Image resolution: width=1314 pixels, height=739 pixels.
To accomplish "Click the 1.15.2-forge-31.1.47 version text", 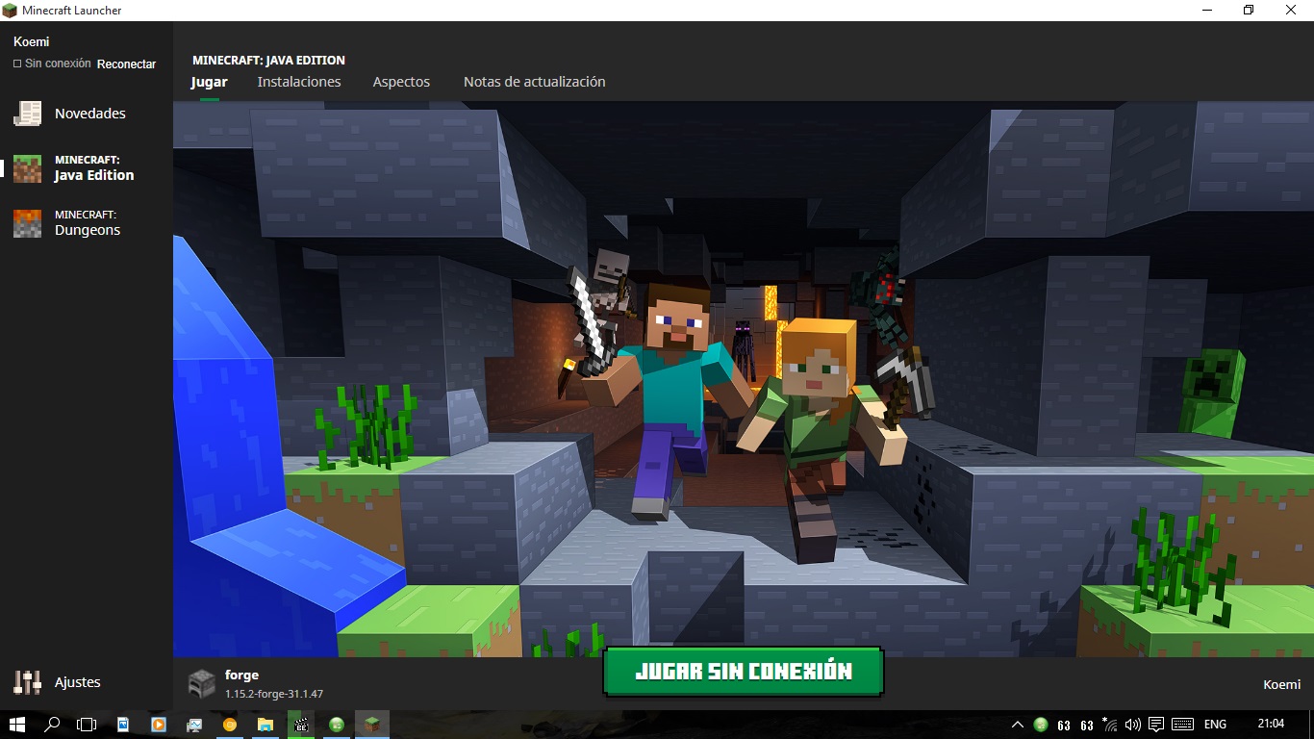I will (x=274, y=694).
